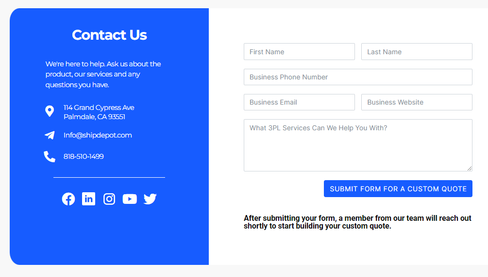The height and width of the screenshot is (277, 488).
Task: Grab the textarea resize handle corner
Action: pos(470,169)
